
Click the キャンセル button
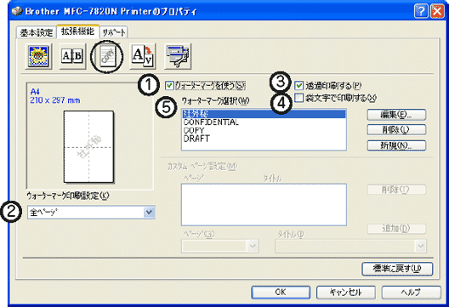345,293
